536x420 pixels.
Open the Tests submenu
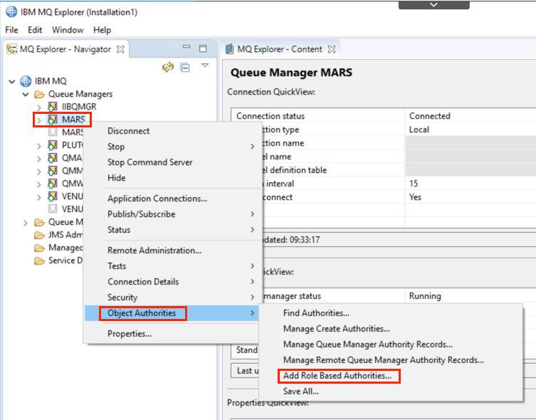pos(173,266)
